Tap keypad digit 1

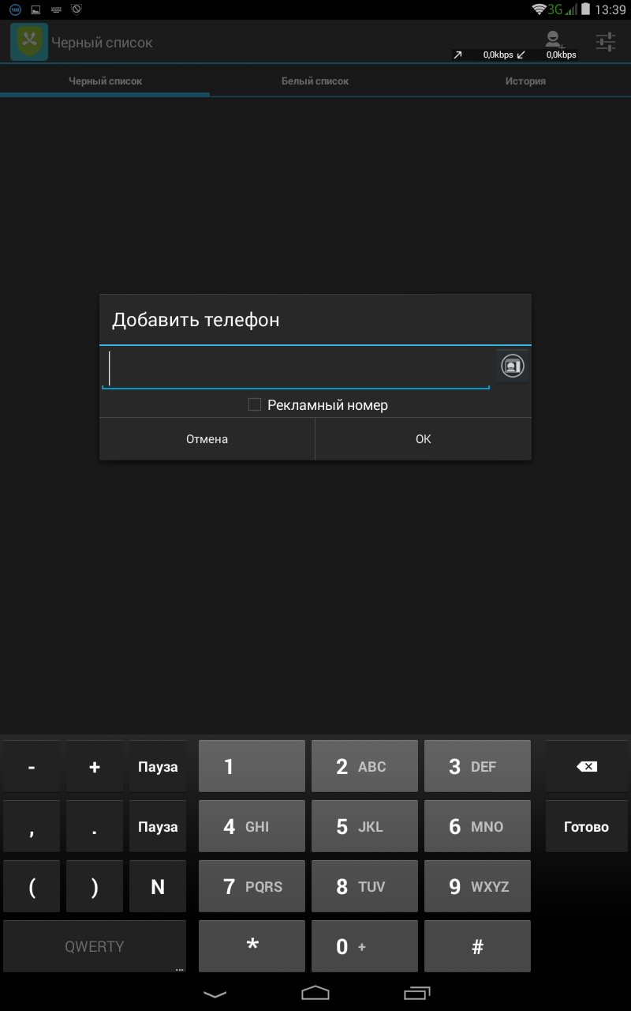click(252, 766)
